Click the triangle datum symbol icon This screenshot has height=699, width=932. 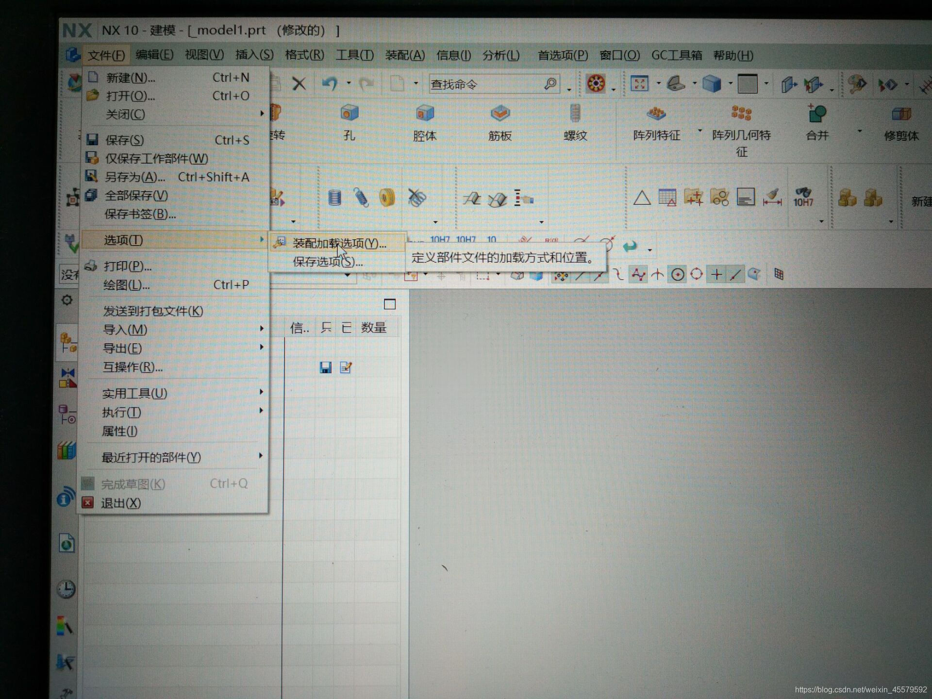(642, 198)
